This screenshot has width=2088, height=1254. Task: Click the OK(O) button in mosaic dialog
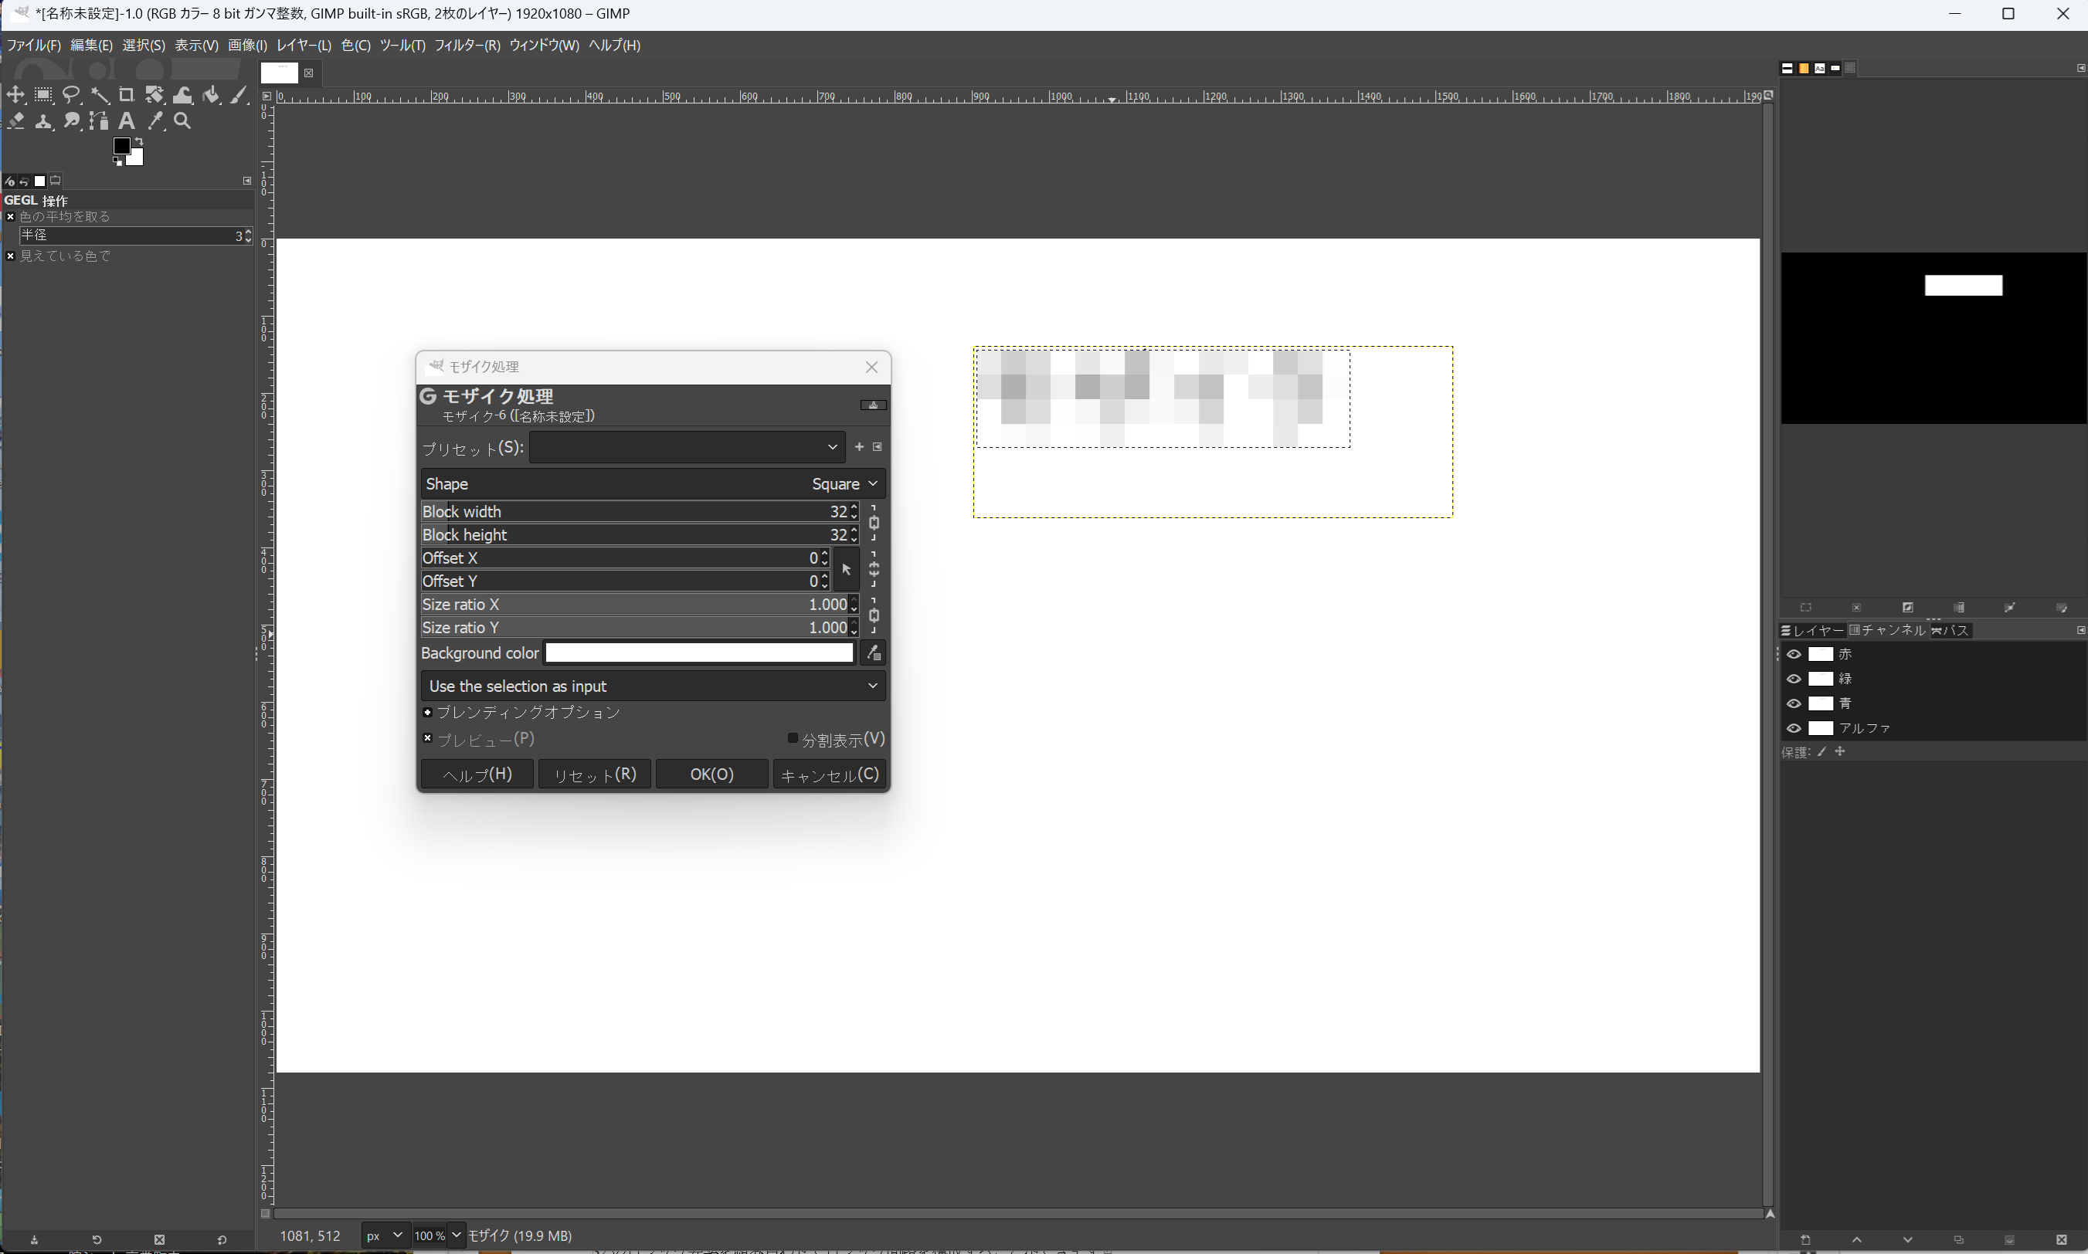711,774
